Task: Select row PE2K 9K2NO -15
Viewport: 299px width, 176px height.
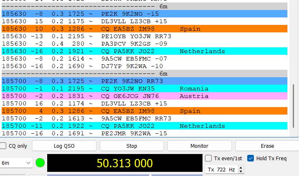Action: point(145,14)
